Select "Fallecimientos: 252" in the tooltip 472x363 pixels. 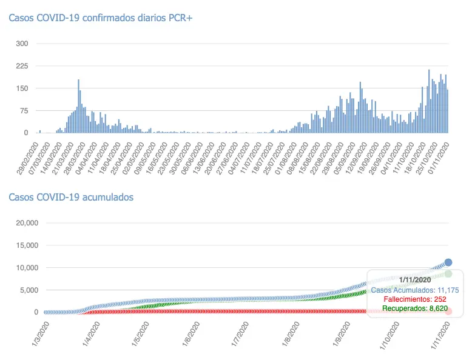[x=416, y=299]
